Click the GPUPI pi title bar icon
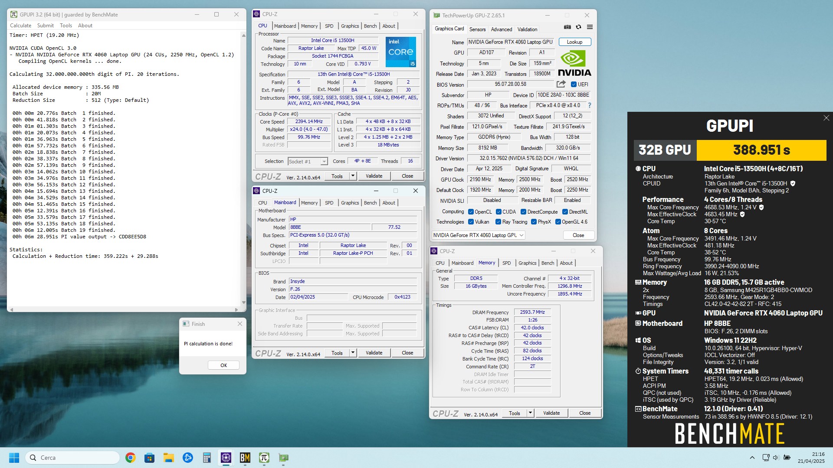Viewport: 833px width, 468px height. pos(14,14)
